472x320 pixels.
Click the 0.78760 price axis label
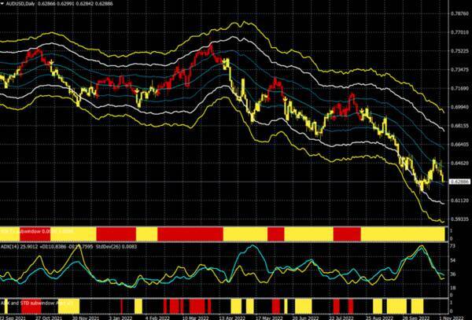(x=459, y=14)
